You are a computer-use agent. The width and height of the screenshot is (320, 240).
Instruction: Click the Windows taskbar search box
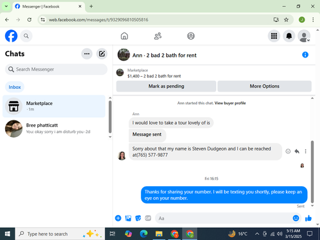(60, 234)
